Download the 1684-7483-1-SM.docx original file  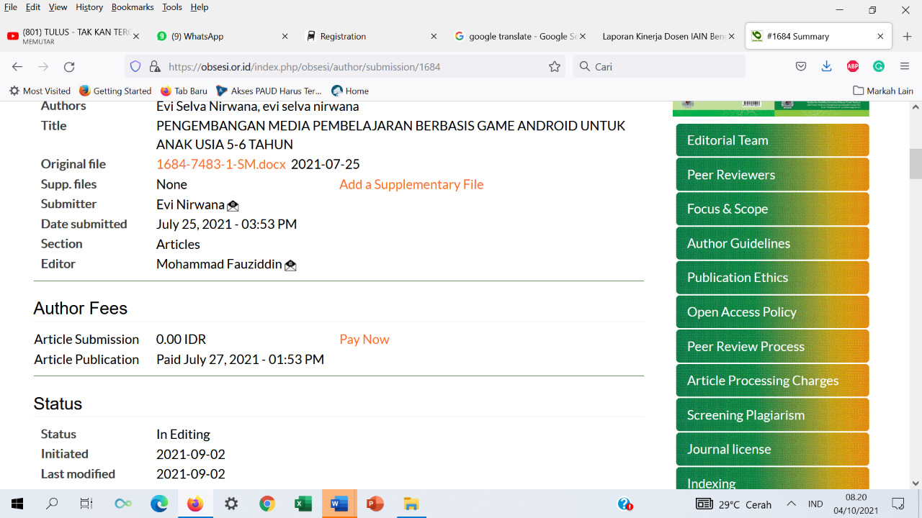click(x=220, y=164)
